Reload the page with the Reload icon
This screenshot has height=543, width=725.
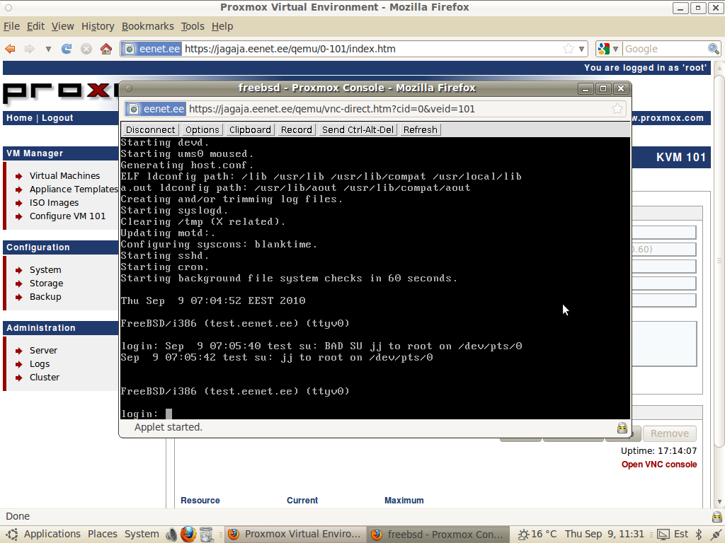coord(67,49)
